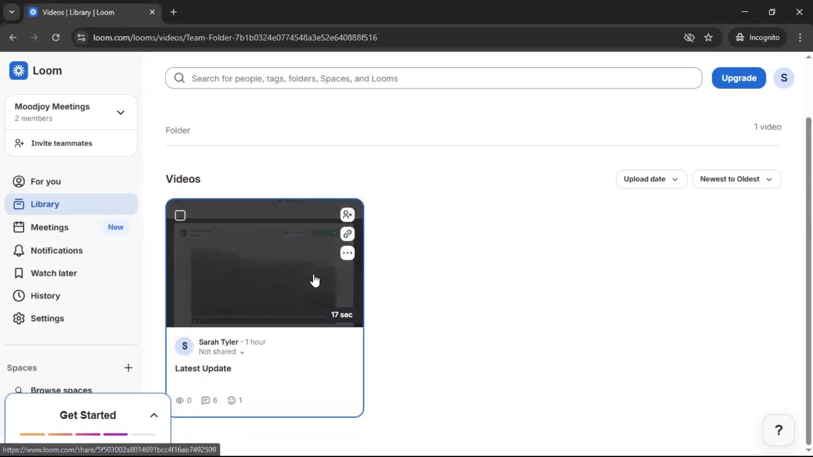This screenshot has width=813, height=457.
Task: Share the video via the add-person icon
Action: pyautogui.click(x=347, y=215)
